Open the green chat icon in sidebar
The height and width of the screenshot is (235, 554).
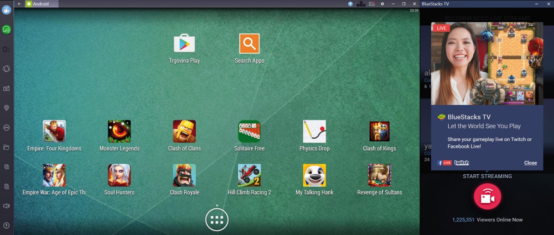[x=6, y=29]
